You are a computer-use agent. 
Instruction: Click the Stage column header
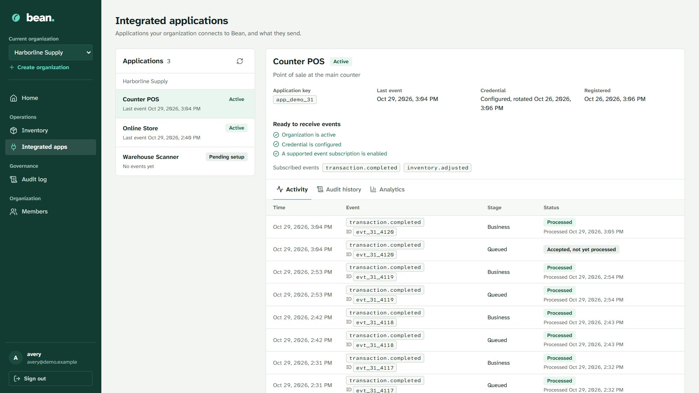[494, 208]
